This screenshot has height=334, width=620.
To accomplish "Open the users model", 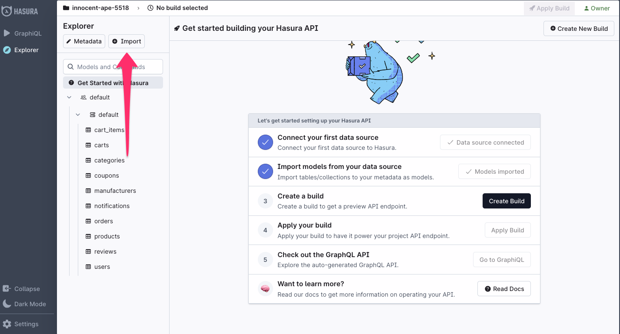I will pyautogui.click(x=102, y=267).
